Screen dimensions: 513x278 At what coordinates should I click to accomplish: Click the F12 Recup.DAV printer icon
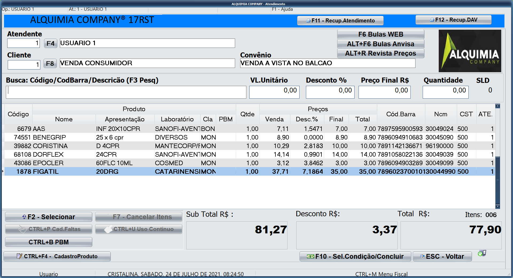432,20
